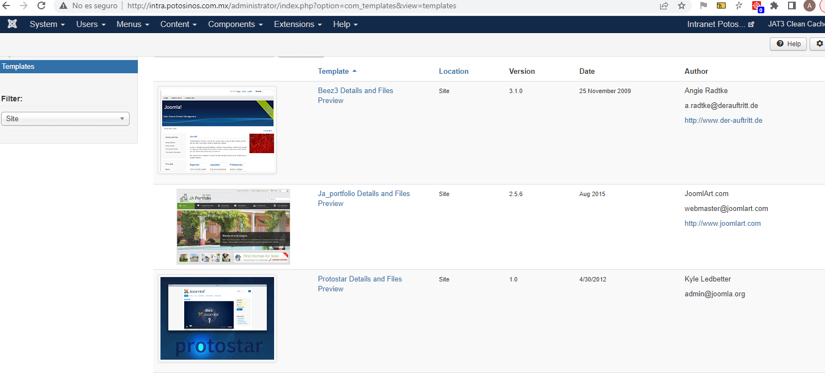
Task: Open the Extensions menu in admin bar
Action: click(299, 24)
